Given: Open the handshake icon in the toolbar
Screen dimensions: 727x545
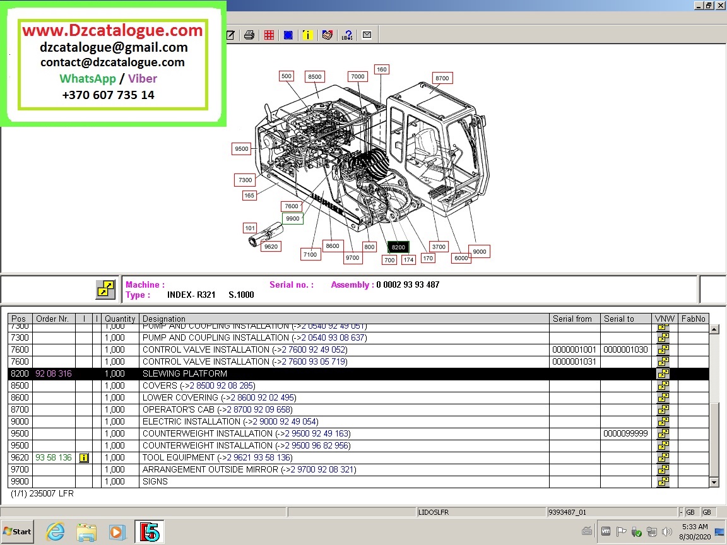Looking at the screenshot, I should (328, 35).
